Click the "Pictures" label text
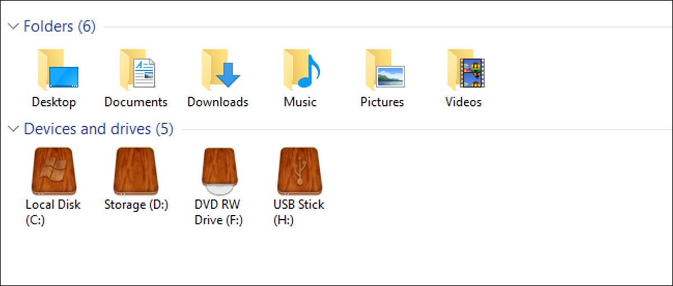673x286 pixels. pos(382,102)
